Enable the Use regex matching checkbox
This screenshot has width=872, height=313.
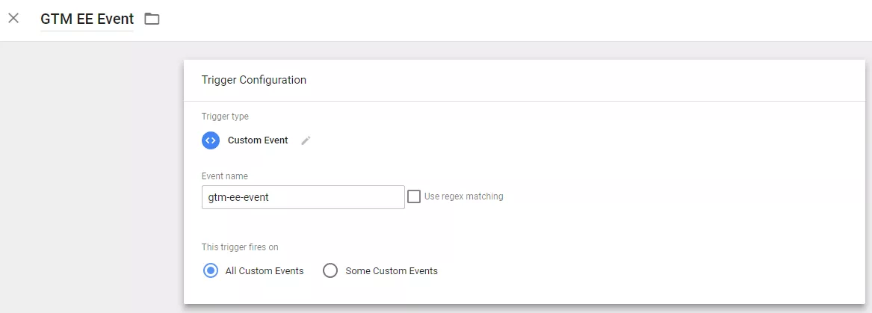pos(414,196)
